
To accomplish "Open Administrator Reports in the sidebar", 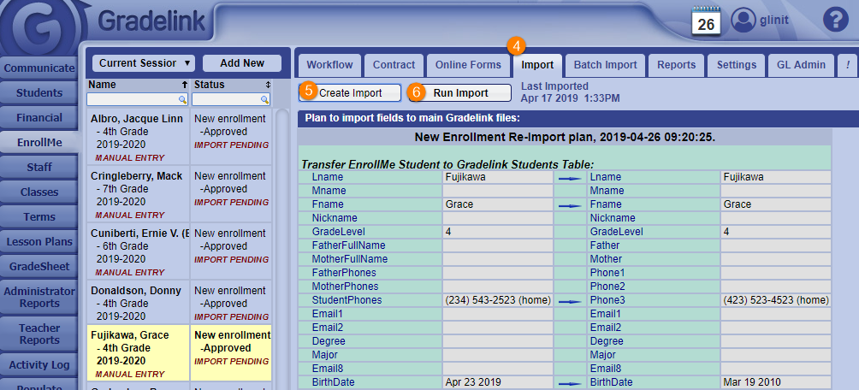I will [39, 298].
